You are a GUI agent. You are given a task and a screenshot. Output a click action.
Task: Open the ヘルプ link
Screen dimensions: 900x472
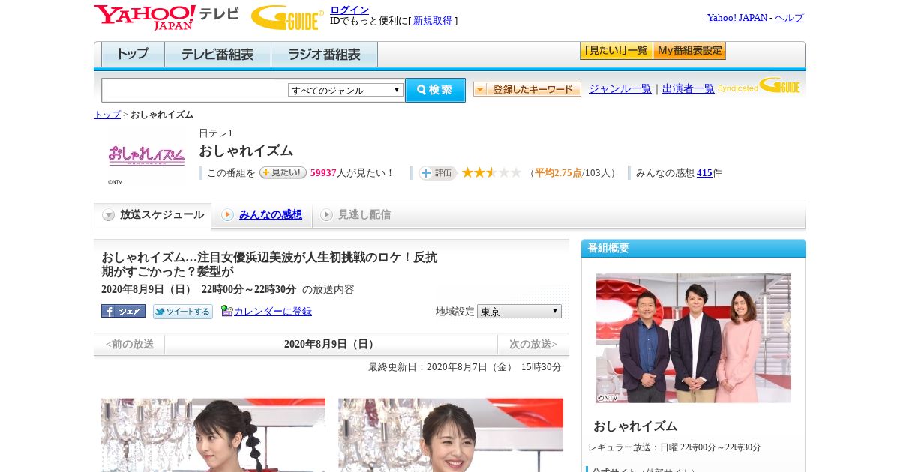(x=789, y=18)
